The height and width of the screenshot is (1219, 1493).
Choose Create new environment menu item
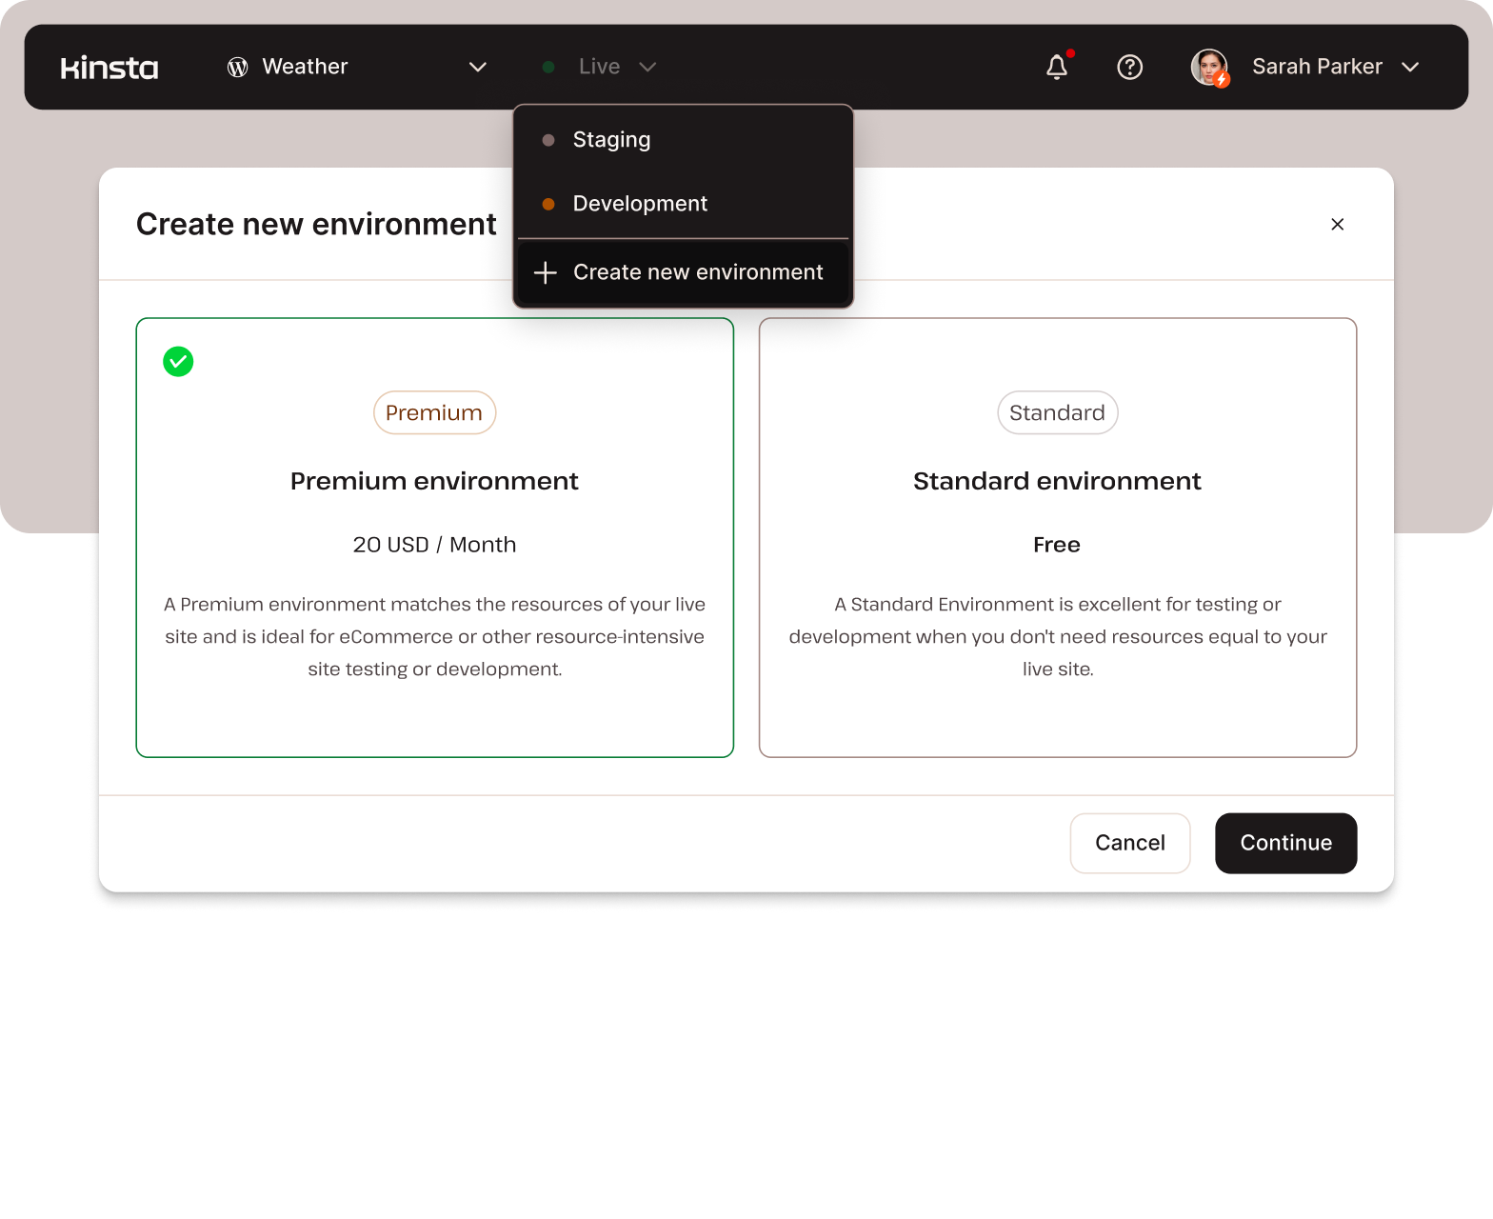click(x=697, y=273)
